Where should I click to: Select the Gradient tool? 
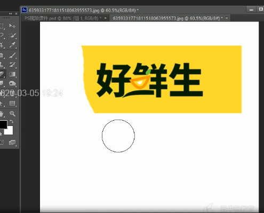pos(12,74)
